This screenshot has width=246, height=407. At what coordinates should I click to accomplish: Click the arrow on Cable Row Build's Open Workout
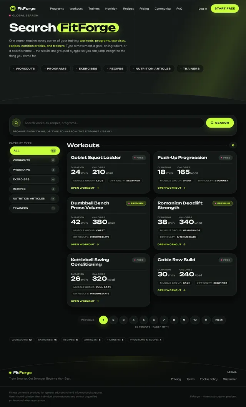(184, 290)
